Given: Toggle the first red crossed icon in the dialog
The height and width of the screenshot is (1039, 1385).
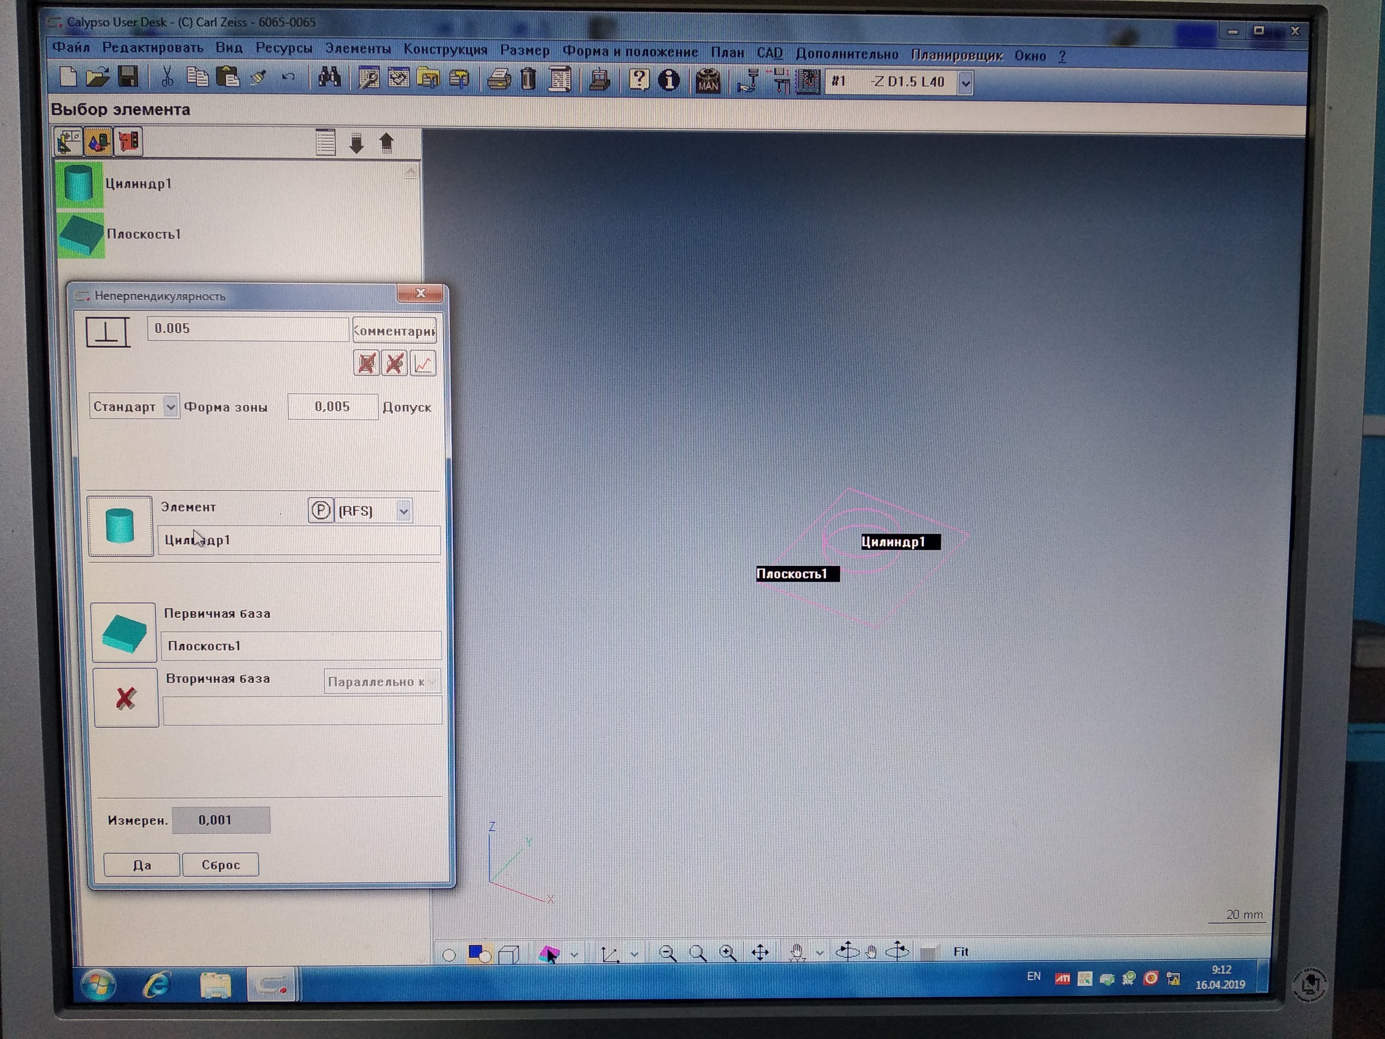Looking at the screenshot, I should tap(366, 363).
